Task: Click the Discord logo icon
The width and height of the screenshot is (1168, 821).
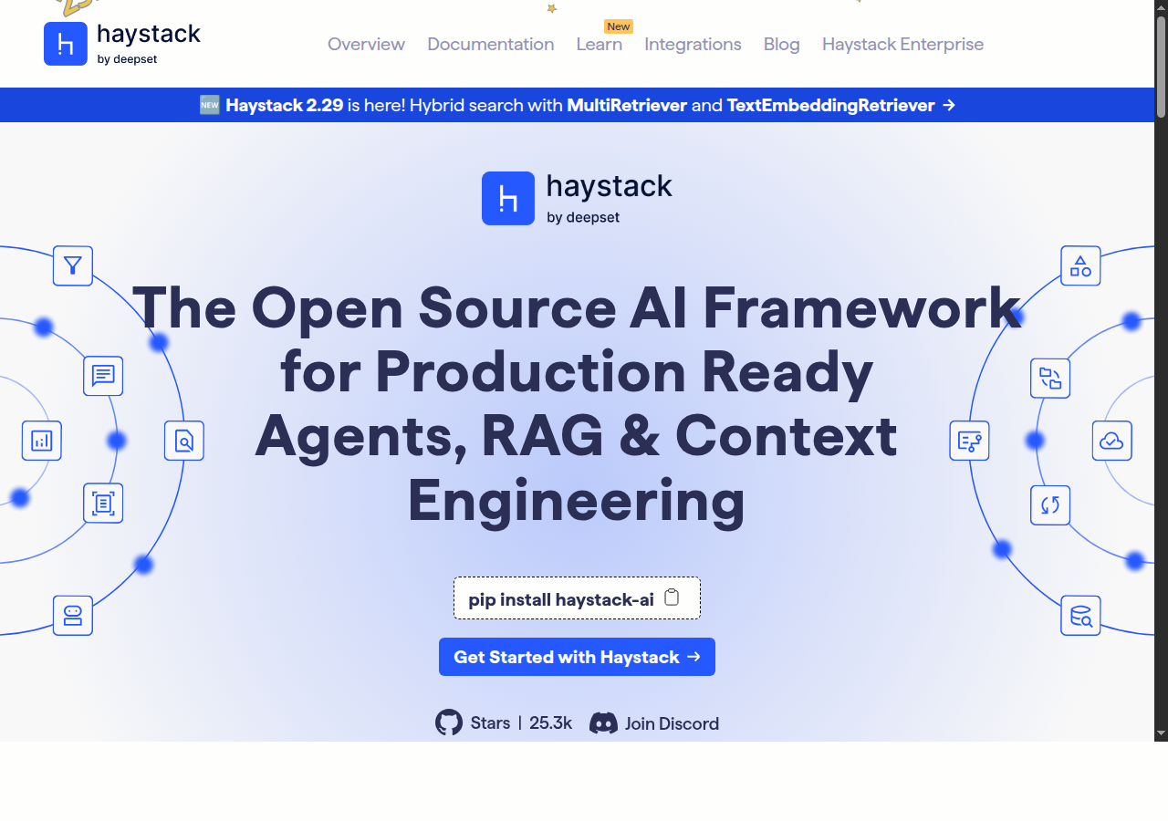Action: pyautogui.click(x=603, y=723)
